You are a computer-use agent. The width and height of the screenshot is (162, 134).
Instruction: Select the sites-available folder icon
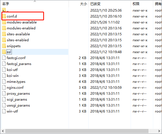click(x=4, y=34)
